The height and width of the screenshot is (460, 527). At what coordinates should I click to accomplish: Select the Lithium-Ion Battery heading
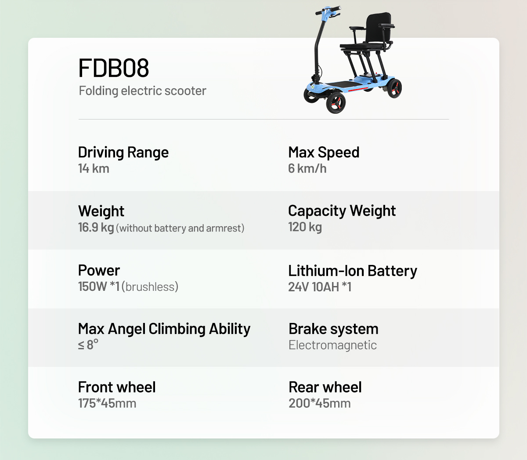click(x=353, y=271)
